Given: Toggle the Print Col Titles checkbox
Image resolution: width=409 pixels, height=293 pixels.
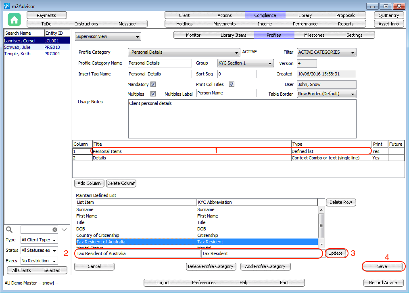Looking at the screenshot, I should coord(232,84).
